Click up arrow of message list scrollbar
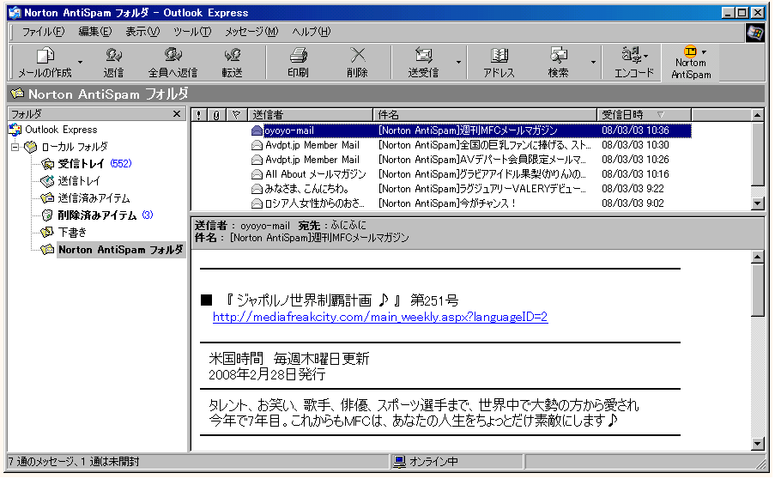Screen dimensions: 781x485 point(757,115)
